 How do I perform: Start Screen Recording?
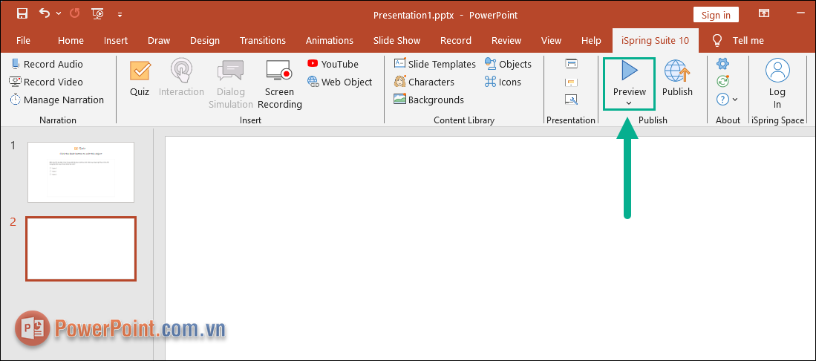(x=279, y=85)
